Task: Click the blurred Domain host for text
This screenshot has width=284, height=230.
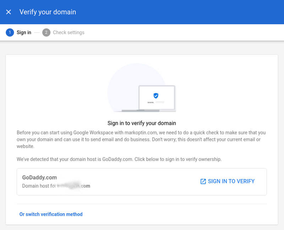Action: pos(56,186)
